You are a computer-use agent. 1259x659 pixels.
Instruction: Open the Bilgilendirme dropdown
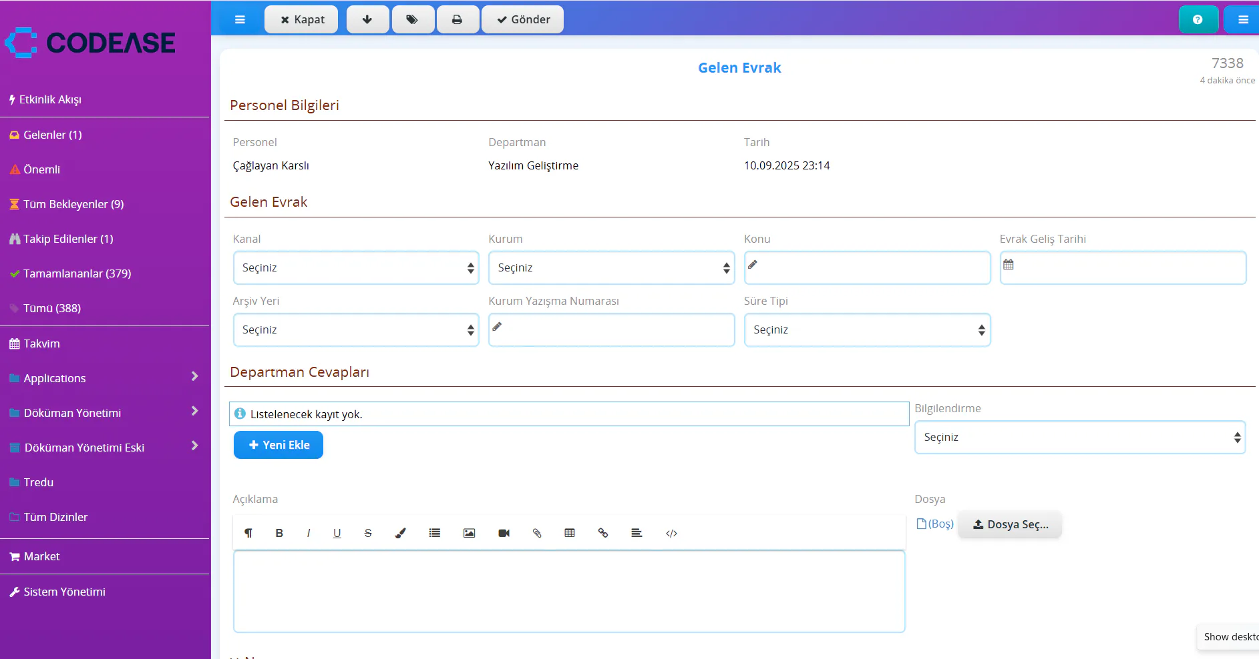(x=1080, y=437)
